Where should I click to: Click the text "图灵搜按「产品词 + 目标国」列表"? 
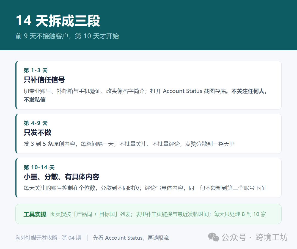click(90, 214)
